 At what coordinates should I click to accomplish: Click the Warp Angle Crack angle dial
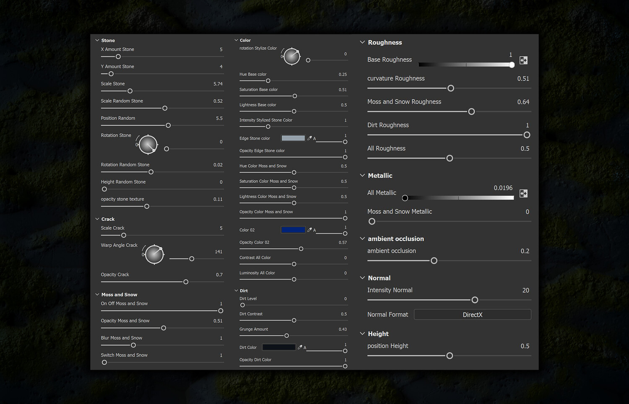click(x=154, y=254)
